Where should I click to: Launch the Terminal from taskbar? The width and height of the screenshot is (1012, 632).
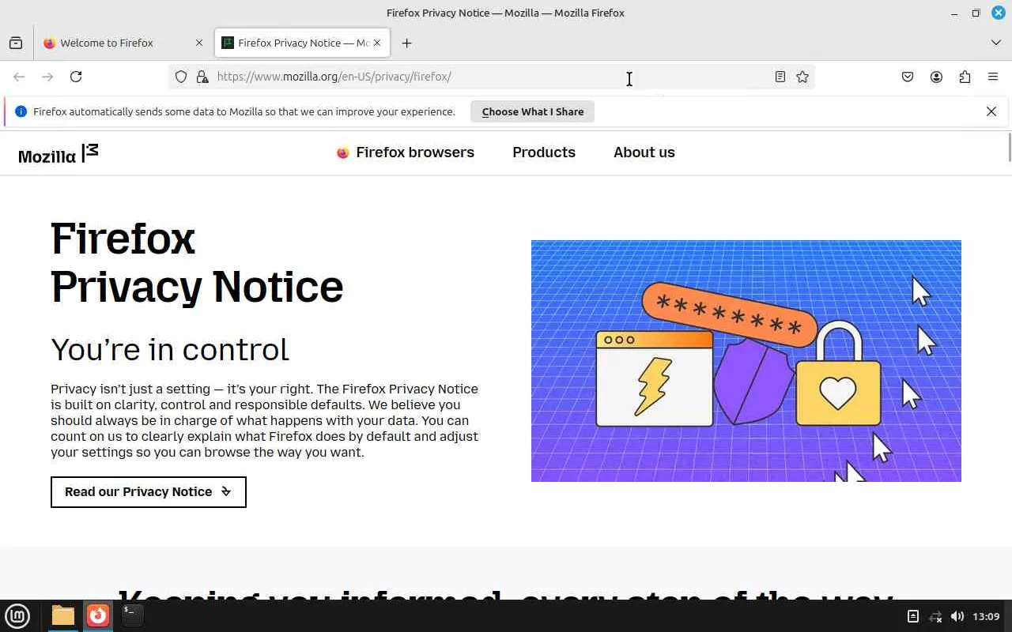point(132,615)
